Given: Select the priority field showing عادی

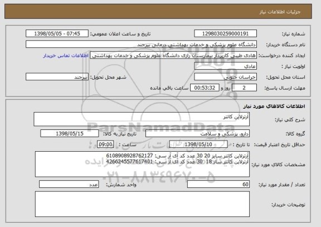Looking at the screenshot, I should tap(225, 66).
